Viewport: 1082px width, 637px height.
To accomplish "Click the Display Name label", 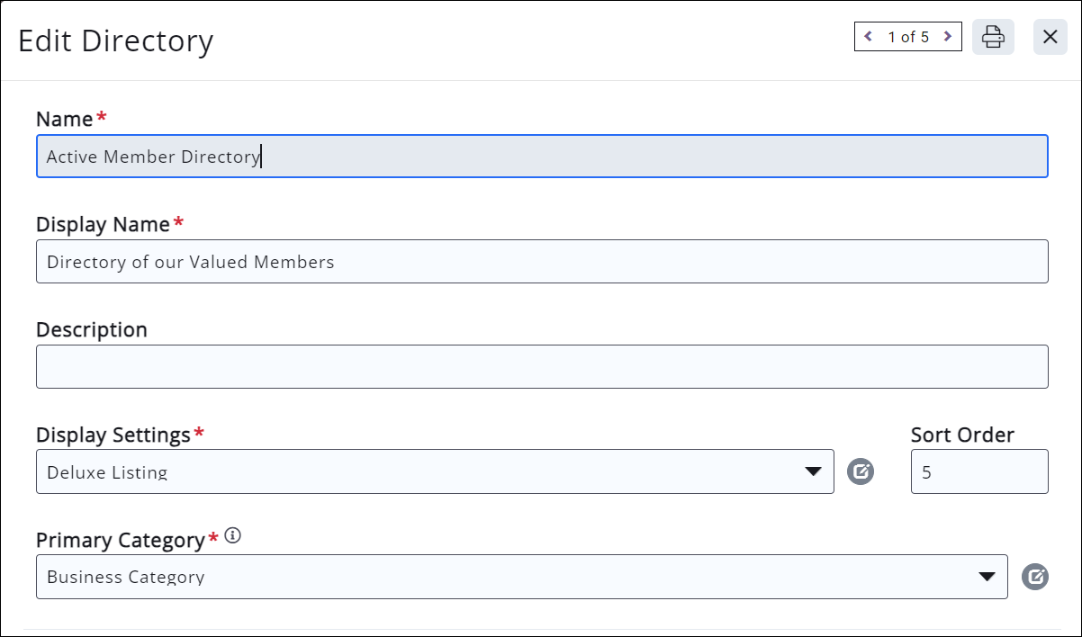I will point(103,225).
